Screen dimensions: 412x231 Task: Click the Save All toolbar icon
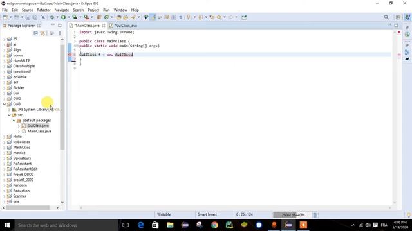tap(35, 17)
